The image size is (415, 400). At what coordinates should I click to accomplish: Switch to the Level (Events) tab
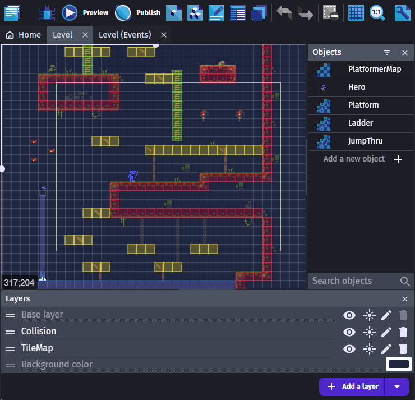click(125, 35)
